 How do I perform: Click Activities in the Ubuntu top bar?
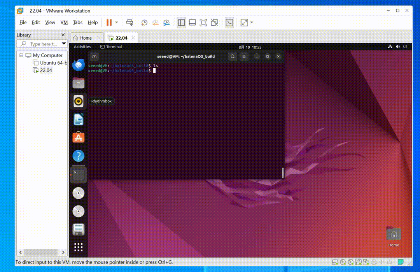point(82,47)
